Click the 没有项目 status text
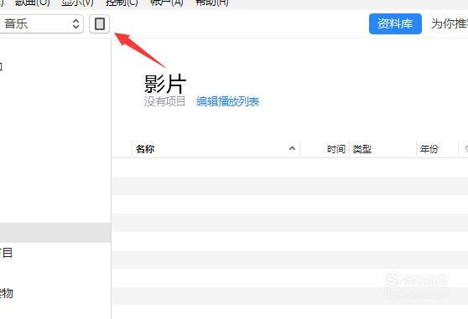Screen dimensions: 468x319 164,101
